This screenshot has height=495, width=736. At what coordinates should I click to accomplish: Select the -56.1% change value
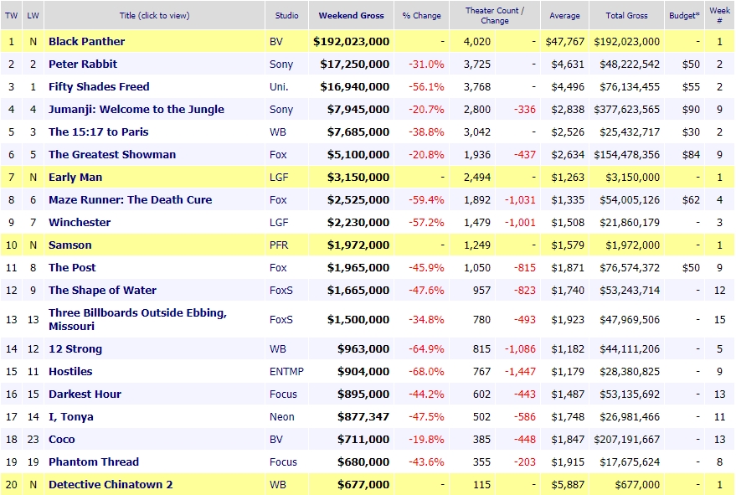pos(426,86)
